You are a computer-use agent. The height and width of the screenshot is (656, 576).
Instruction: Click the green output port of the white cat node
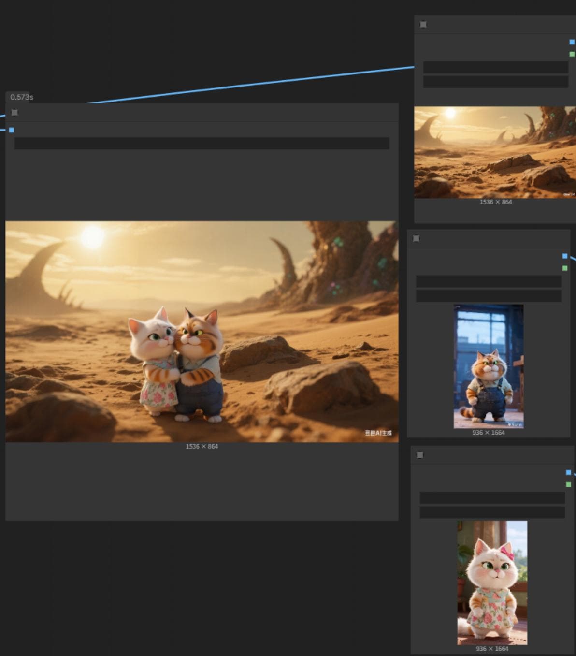pos(568,484)
